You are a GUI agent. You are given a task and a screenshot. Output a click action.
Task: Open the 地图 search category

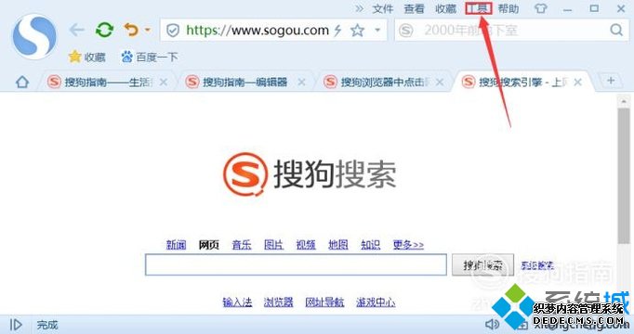click(x=338, y=244)
